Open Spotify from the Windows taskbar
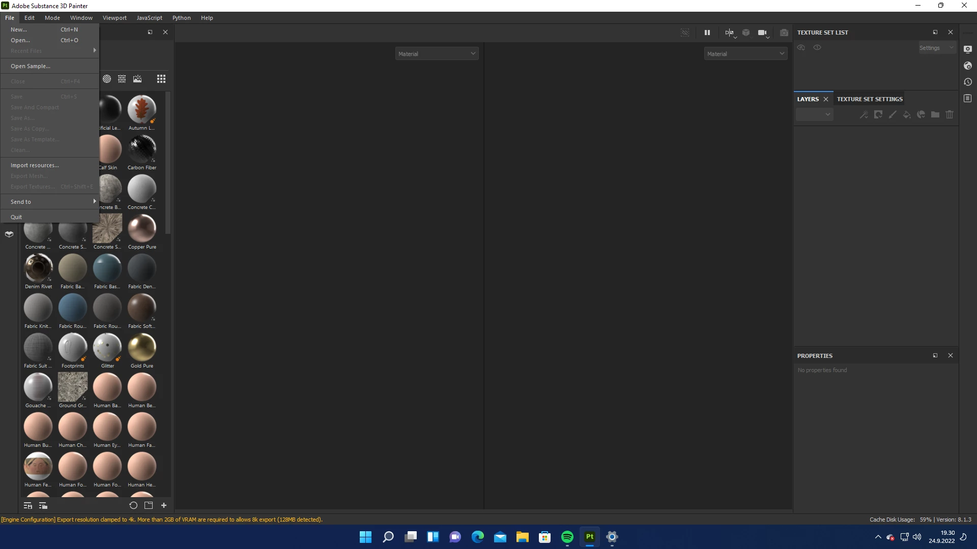977x549 pixels. click(567, 537)
